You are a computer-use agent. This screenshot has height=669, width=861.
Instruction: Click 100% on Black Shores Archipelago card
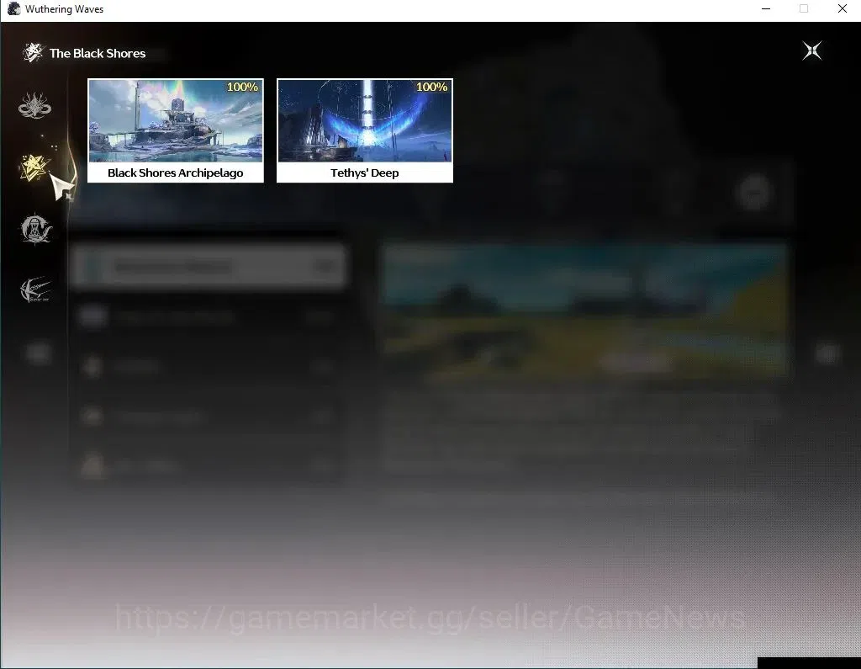pos(242,87)
